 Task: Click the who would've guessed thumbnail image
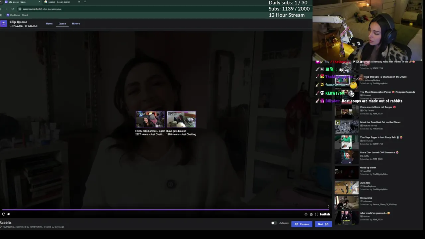click(x=346, y=218)
